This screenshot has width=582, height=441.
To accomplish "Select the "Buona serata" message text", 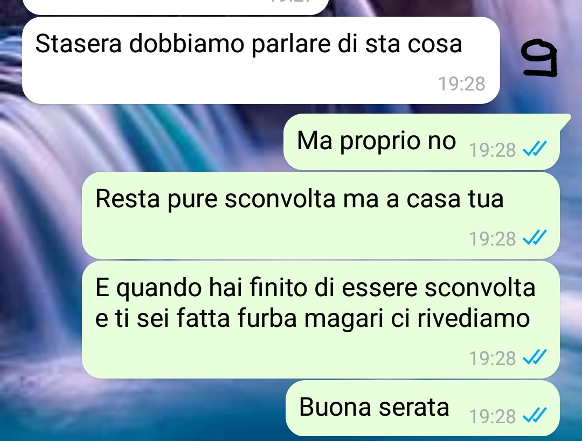I will click(374, 407).
